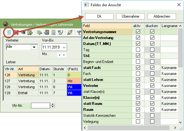
Task: Click the stethoscope diagnosis icon
Action: [x=61, y=32]
